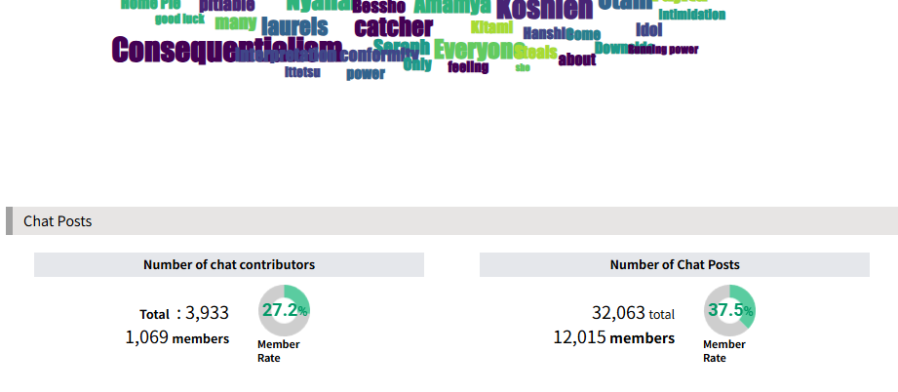The width and height of the screenshot is (898, 392).
Task: Click the word 'Idol' in the cloud
Action: click(x=648, y=30)
